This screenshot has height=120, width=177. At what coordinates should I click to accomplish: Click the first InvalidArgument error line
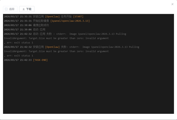pos(56,38)
